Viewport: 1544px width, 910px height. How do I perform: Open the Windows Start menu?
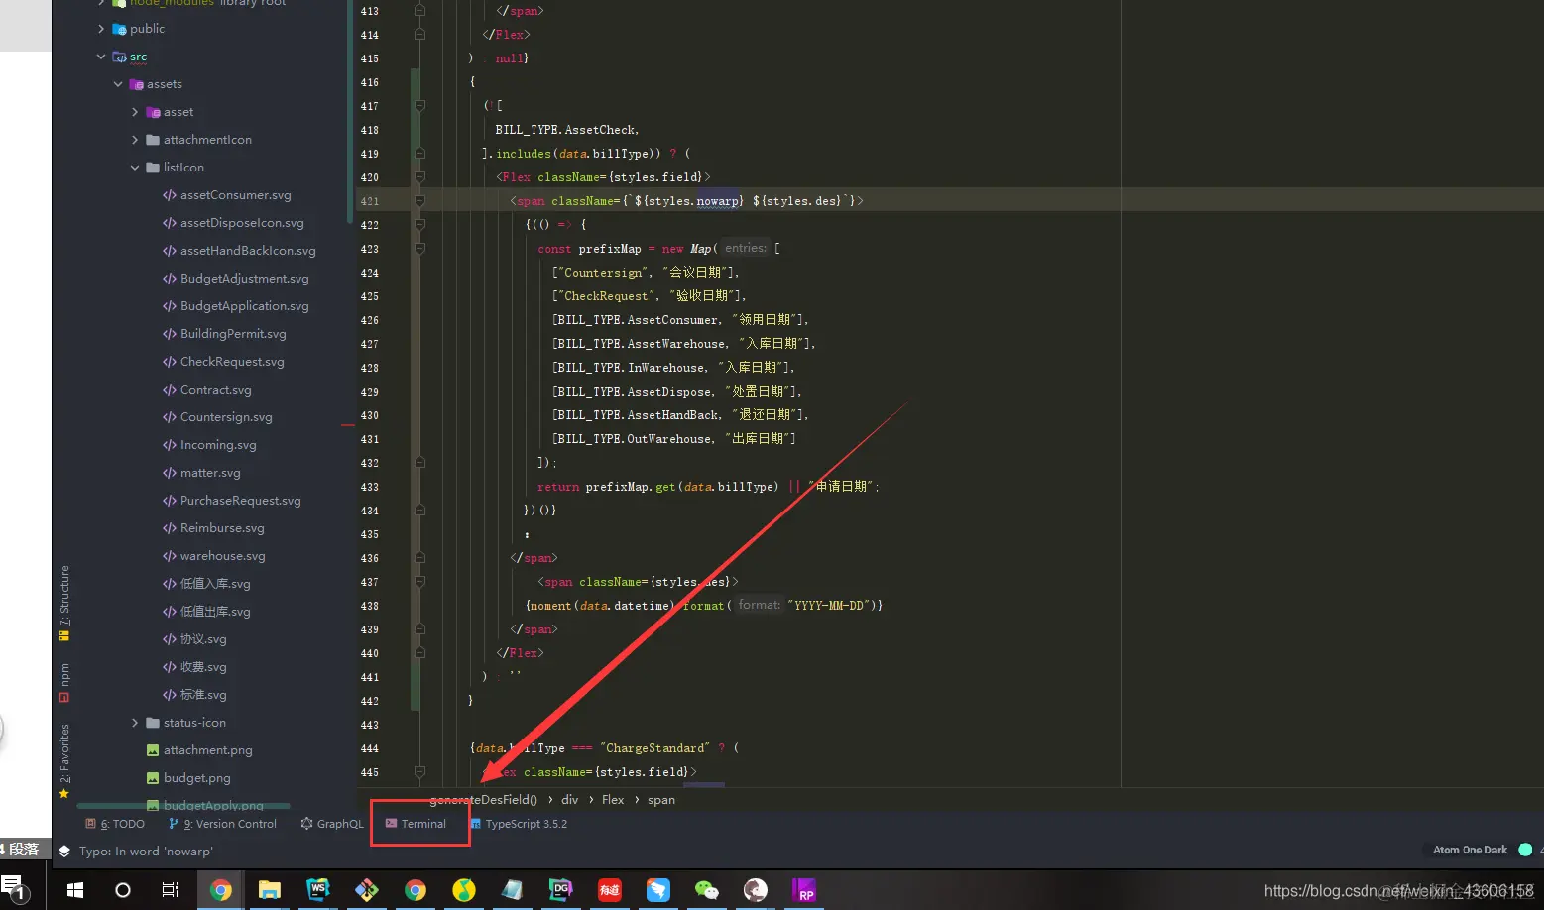pos(75,890)
